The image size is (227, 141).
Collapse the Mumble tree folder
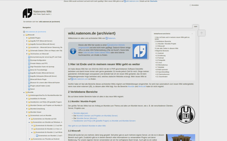click(24, 93)
